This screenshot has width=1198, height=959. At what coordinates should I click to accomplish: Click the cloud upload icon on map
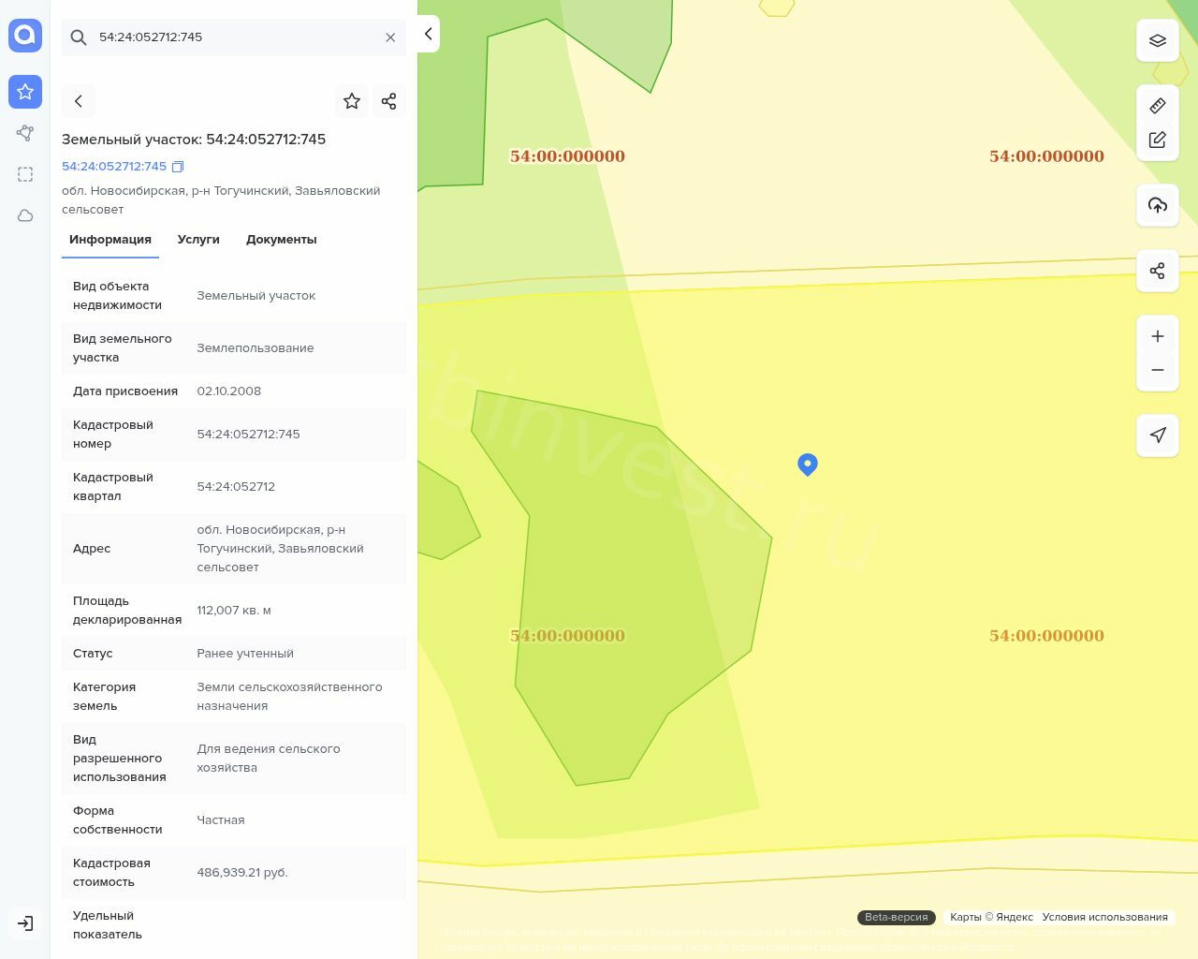click(x=1157, y=205)
